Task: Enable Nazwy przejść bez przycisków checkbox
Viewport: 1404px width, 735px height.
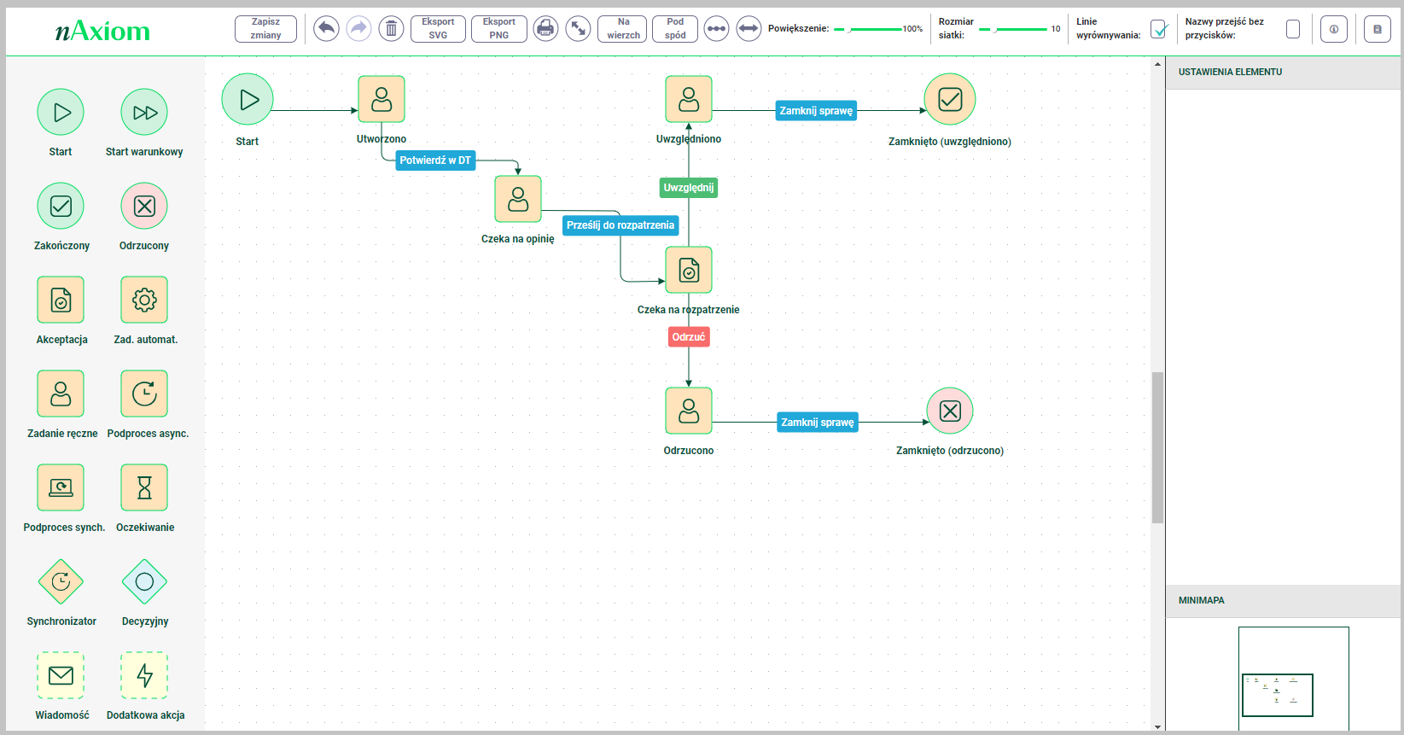Action: click(x=1292, y=29)
